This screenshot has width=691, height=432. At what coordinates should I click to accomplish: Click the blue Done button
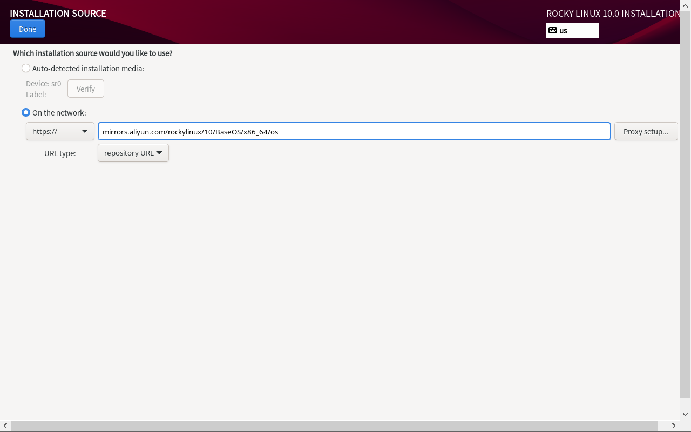[x=28, y=29]
